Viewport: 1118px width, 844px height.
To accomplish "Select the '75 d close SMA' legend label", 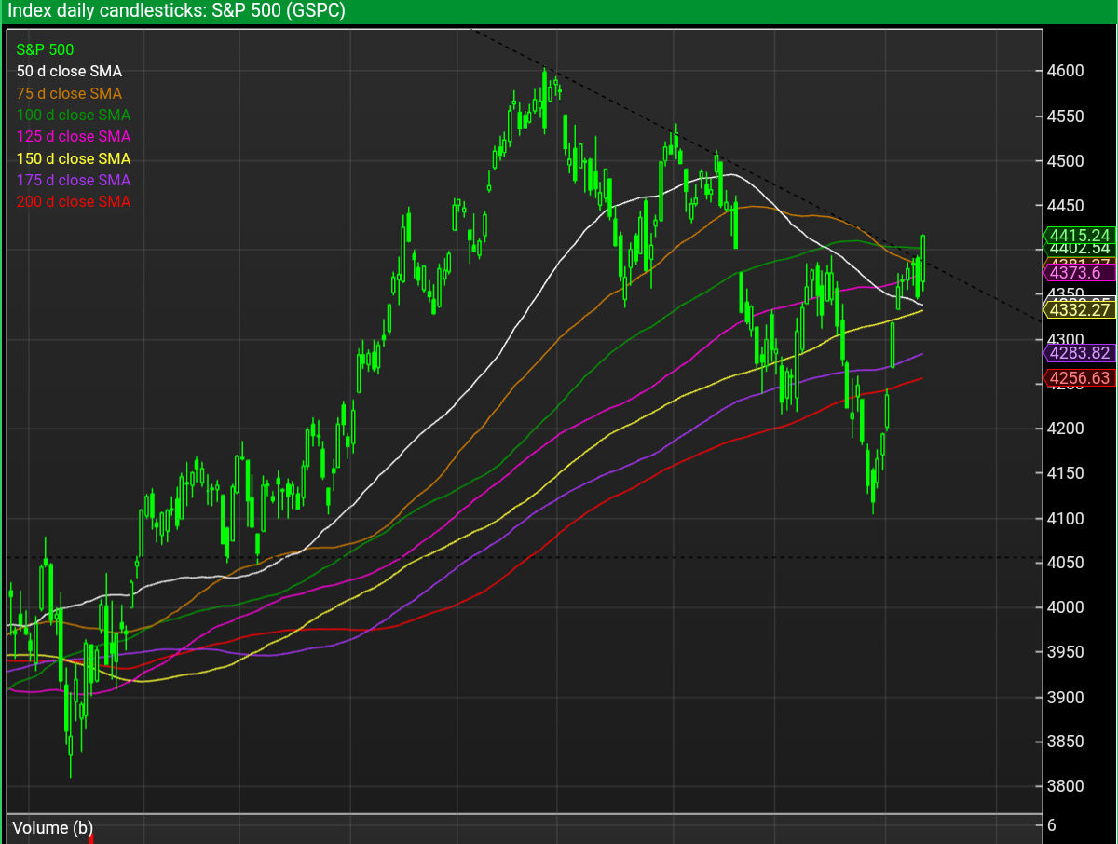I will pos(69,93).
